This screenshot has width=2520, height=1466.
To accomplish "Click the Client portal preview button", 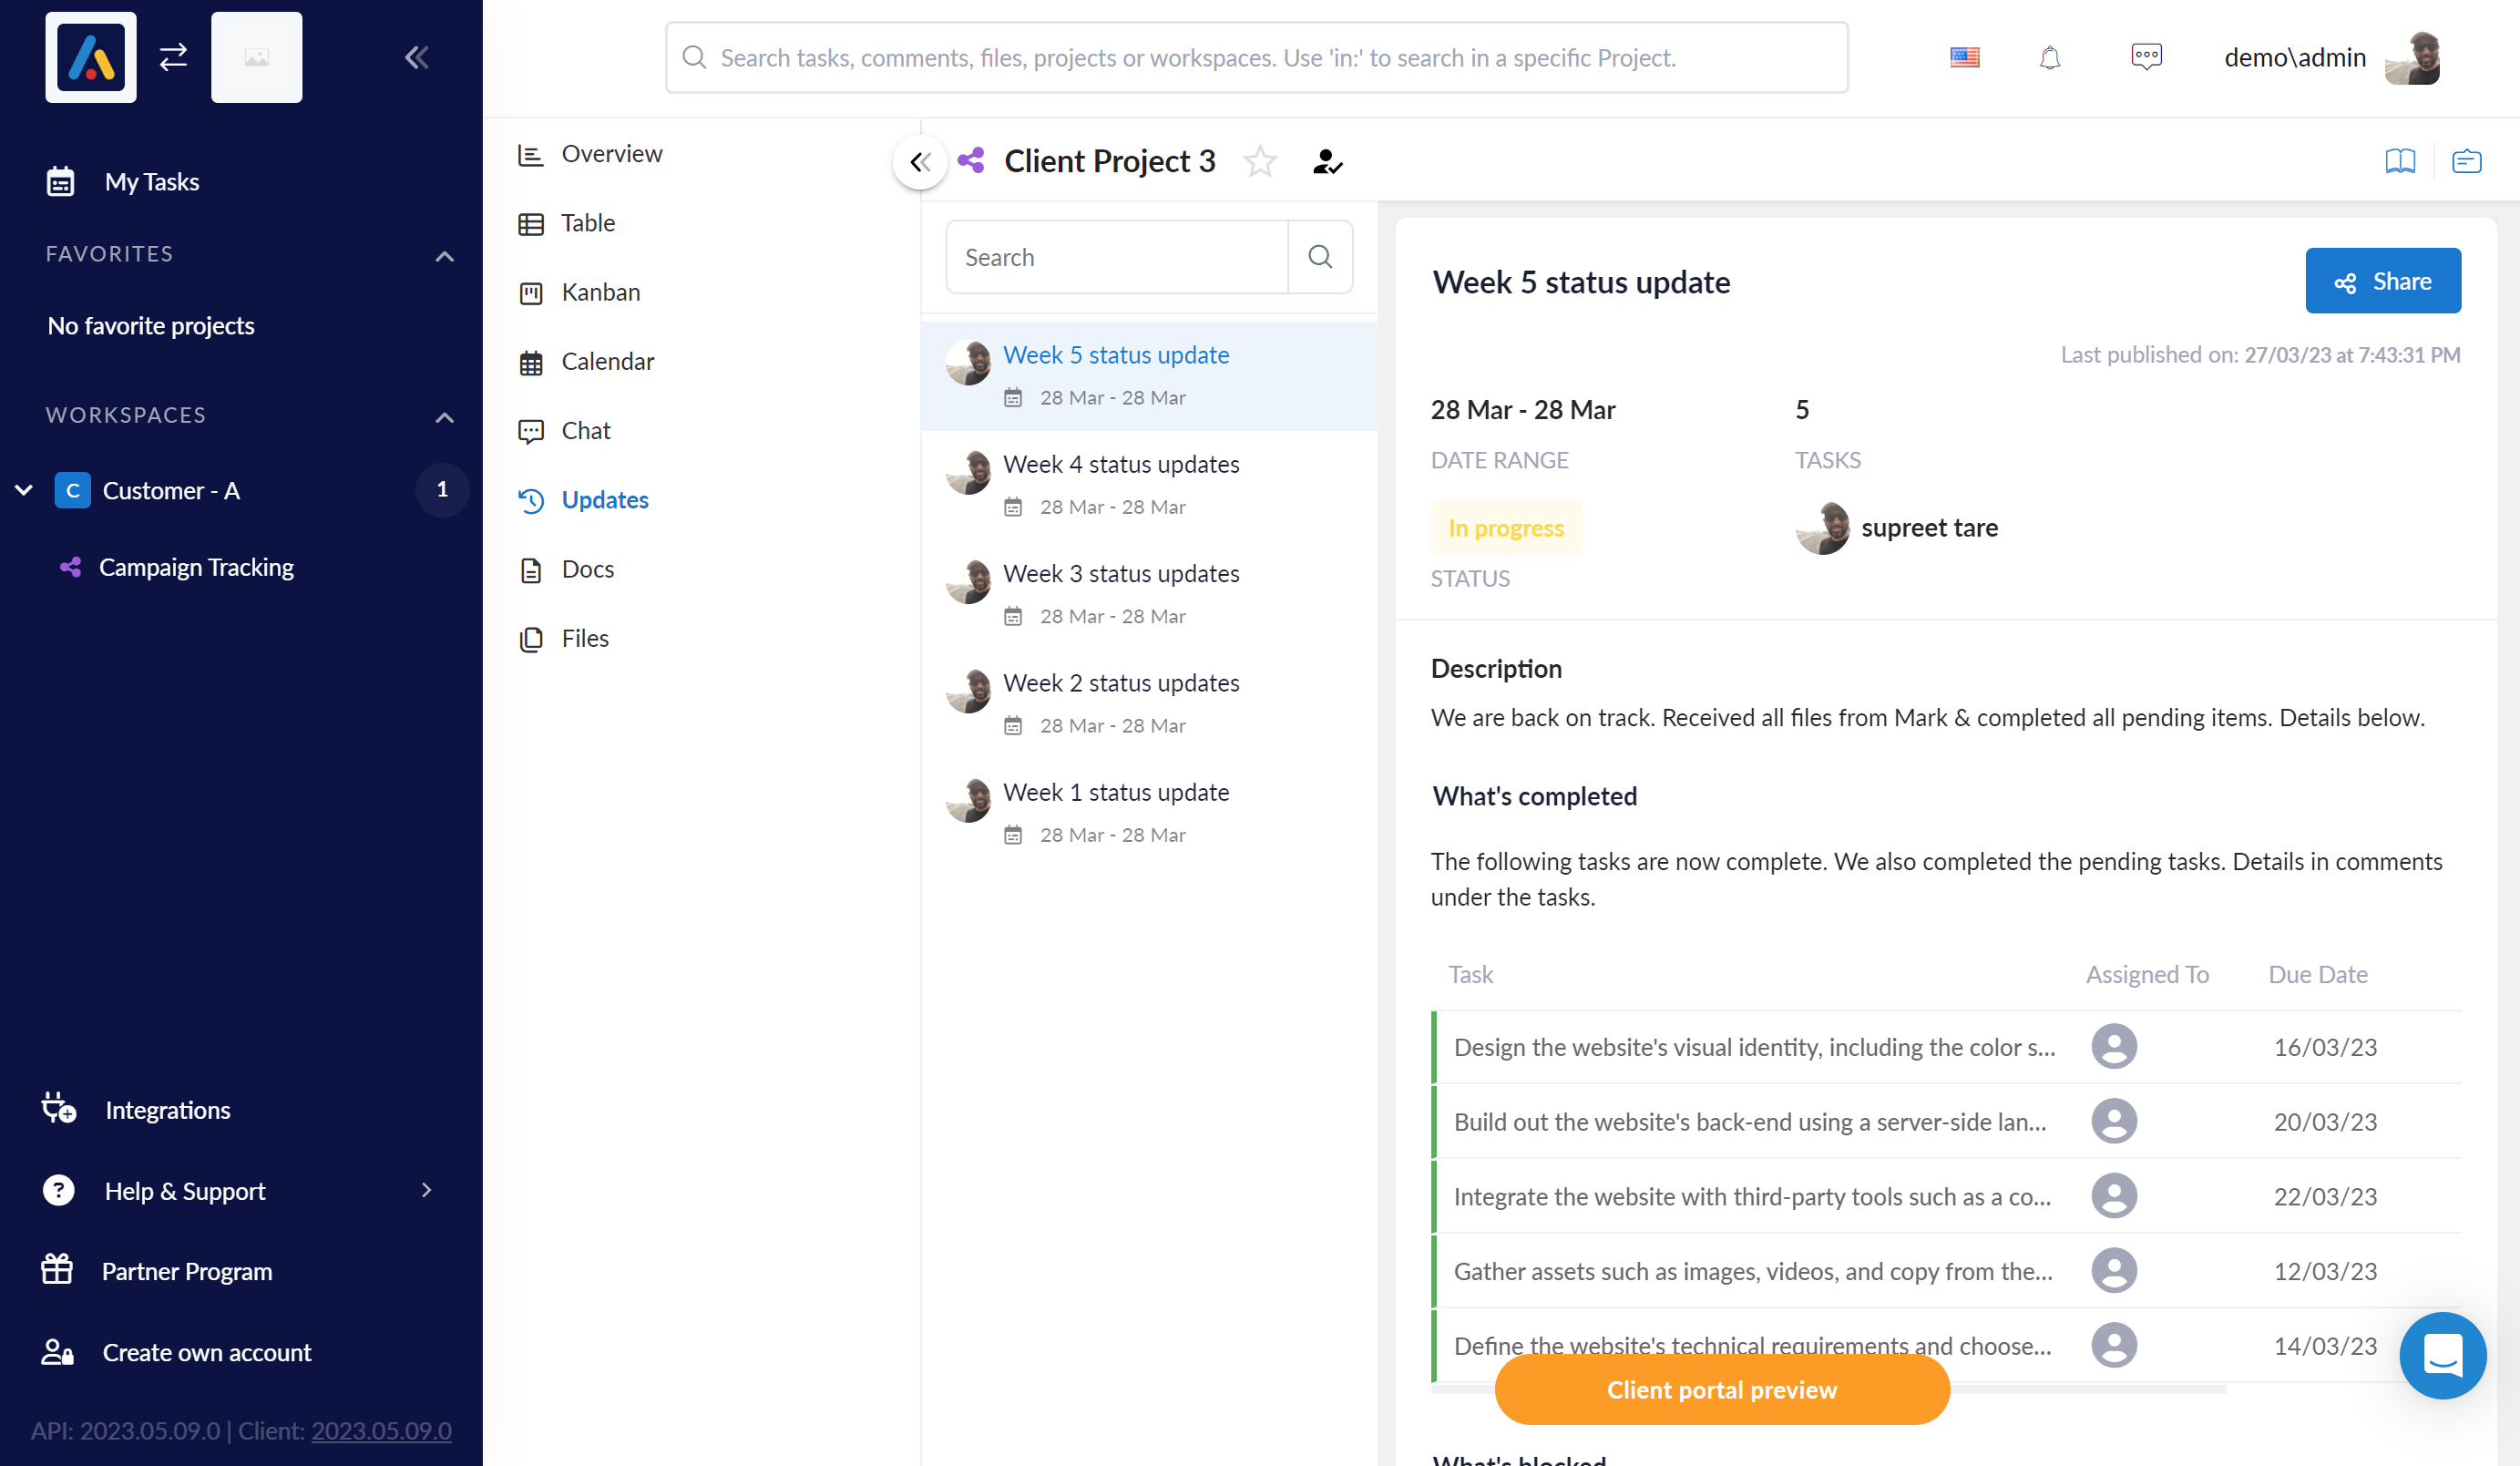I will [1721, 1389].
